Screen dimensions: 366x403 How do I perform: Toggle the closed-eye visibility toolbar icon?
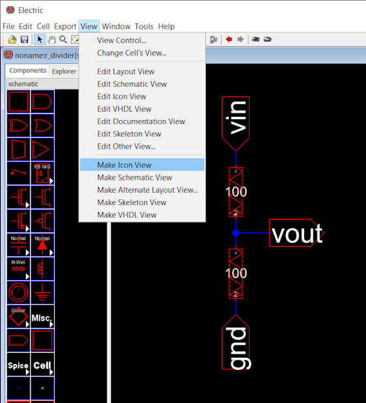[x=268, y=40]
